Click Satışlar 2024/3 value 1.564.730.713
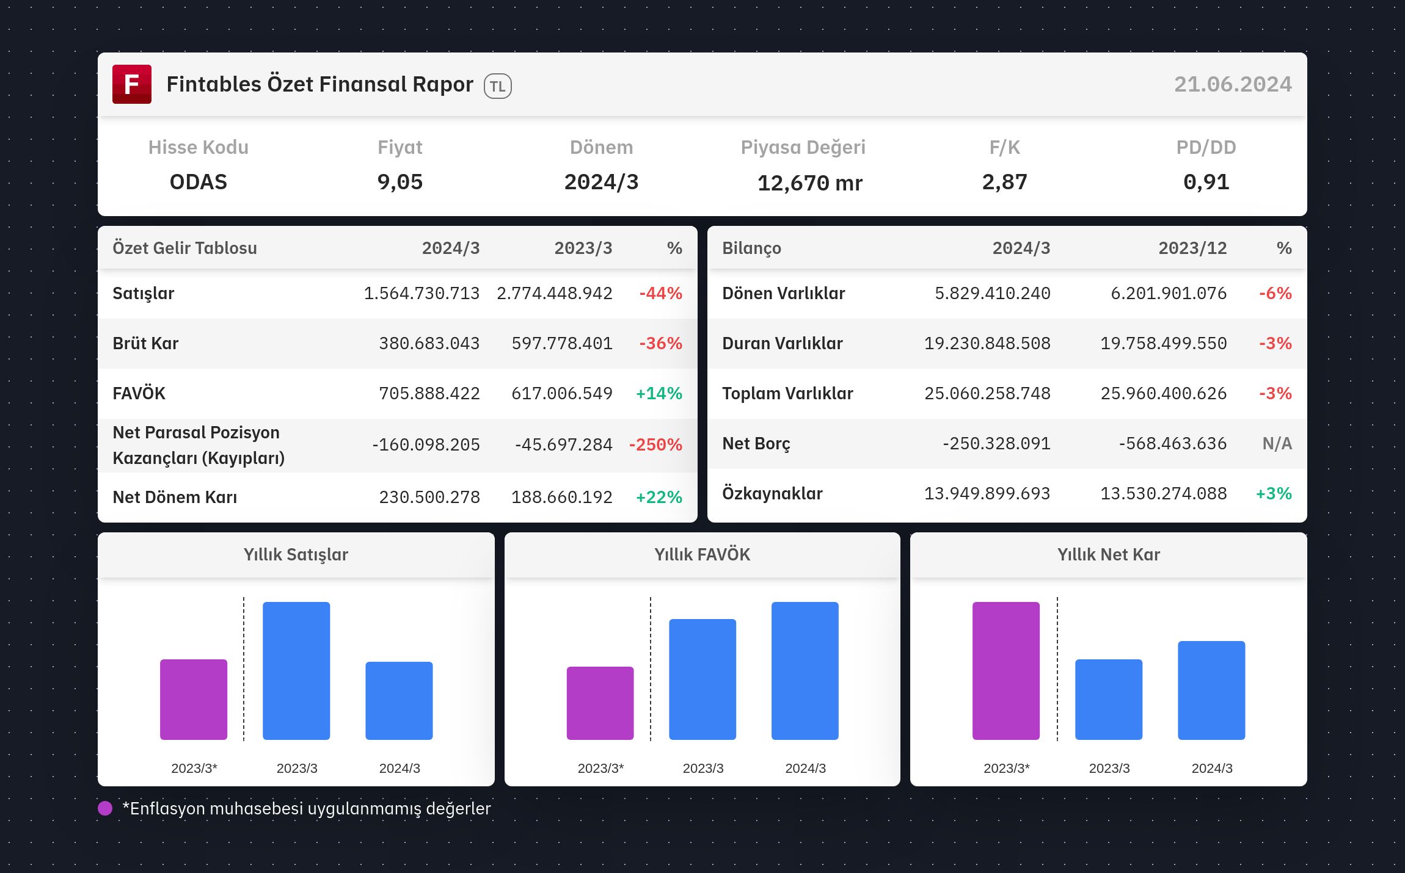The width and height of the screenshot is (1405, 873). point(422,293)
